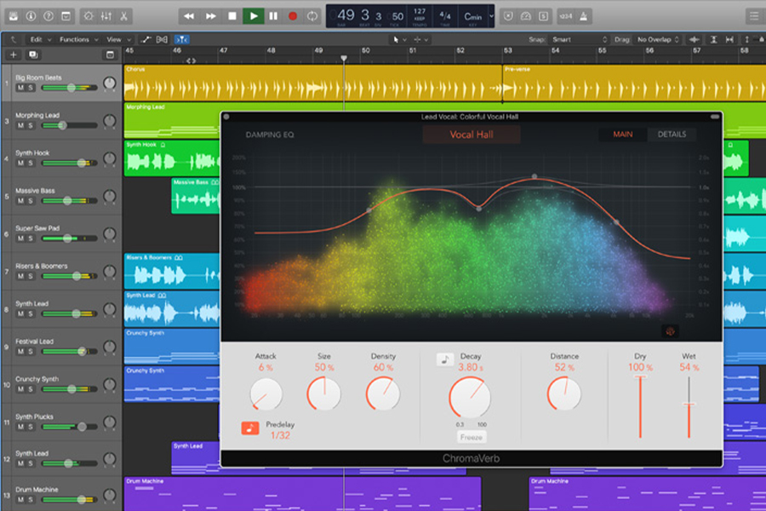Open the Inspector info icon
766x511 pixels.
coord(31,16)
